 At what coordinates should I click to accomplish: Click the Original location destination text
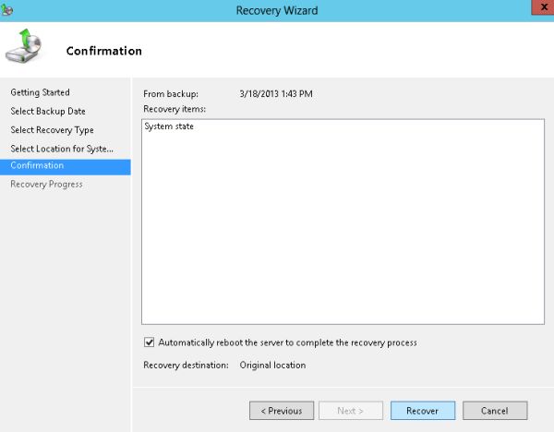pos(272,365)
